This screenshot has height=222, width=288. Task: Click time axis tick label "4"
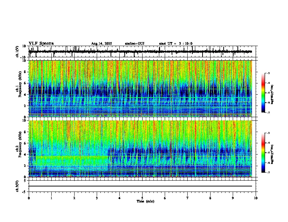[120, 198]
